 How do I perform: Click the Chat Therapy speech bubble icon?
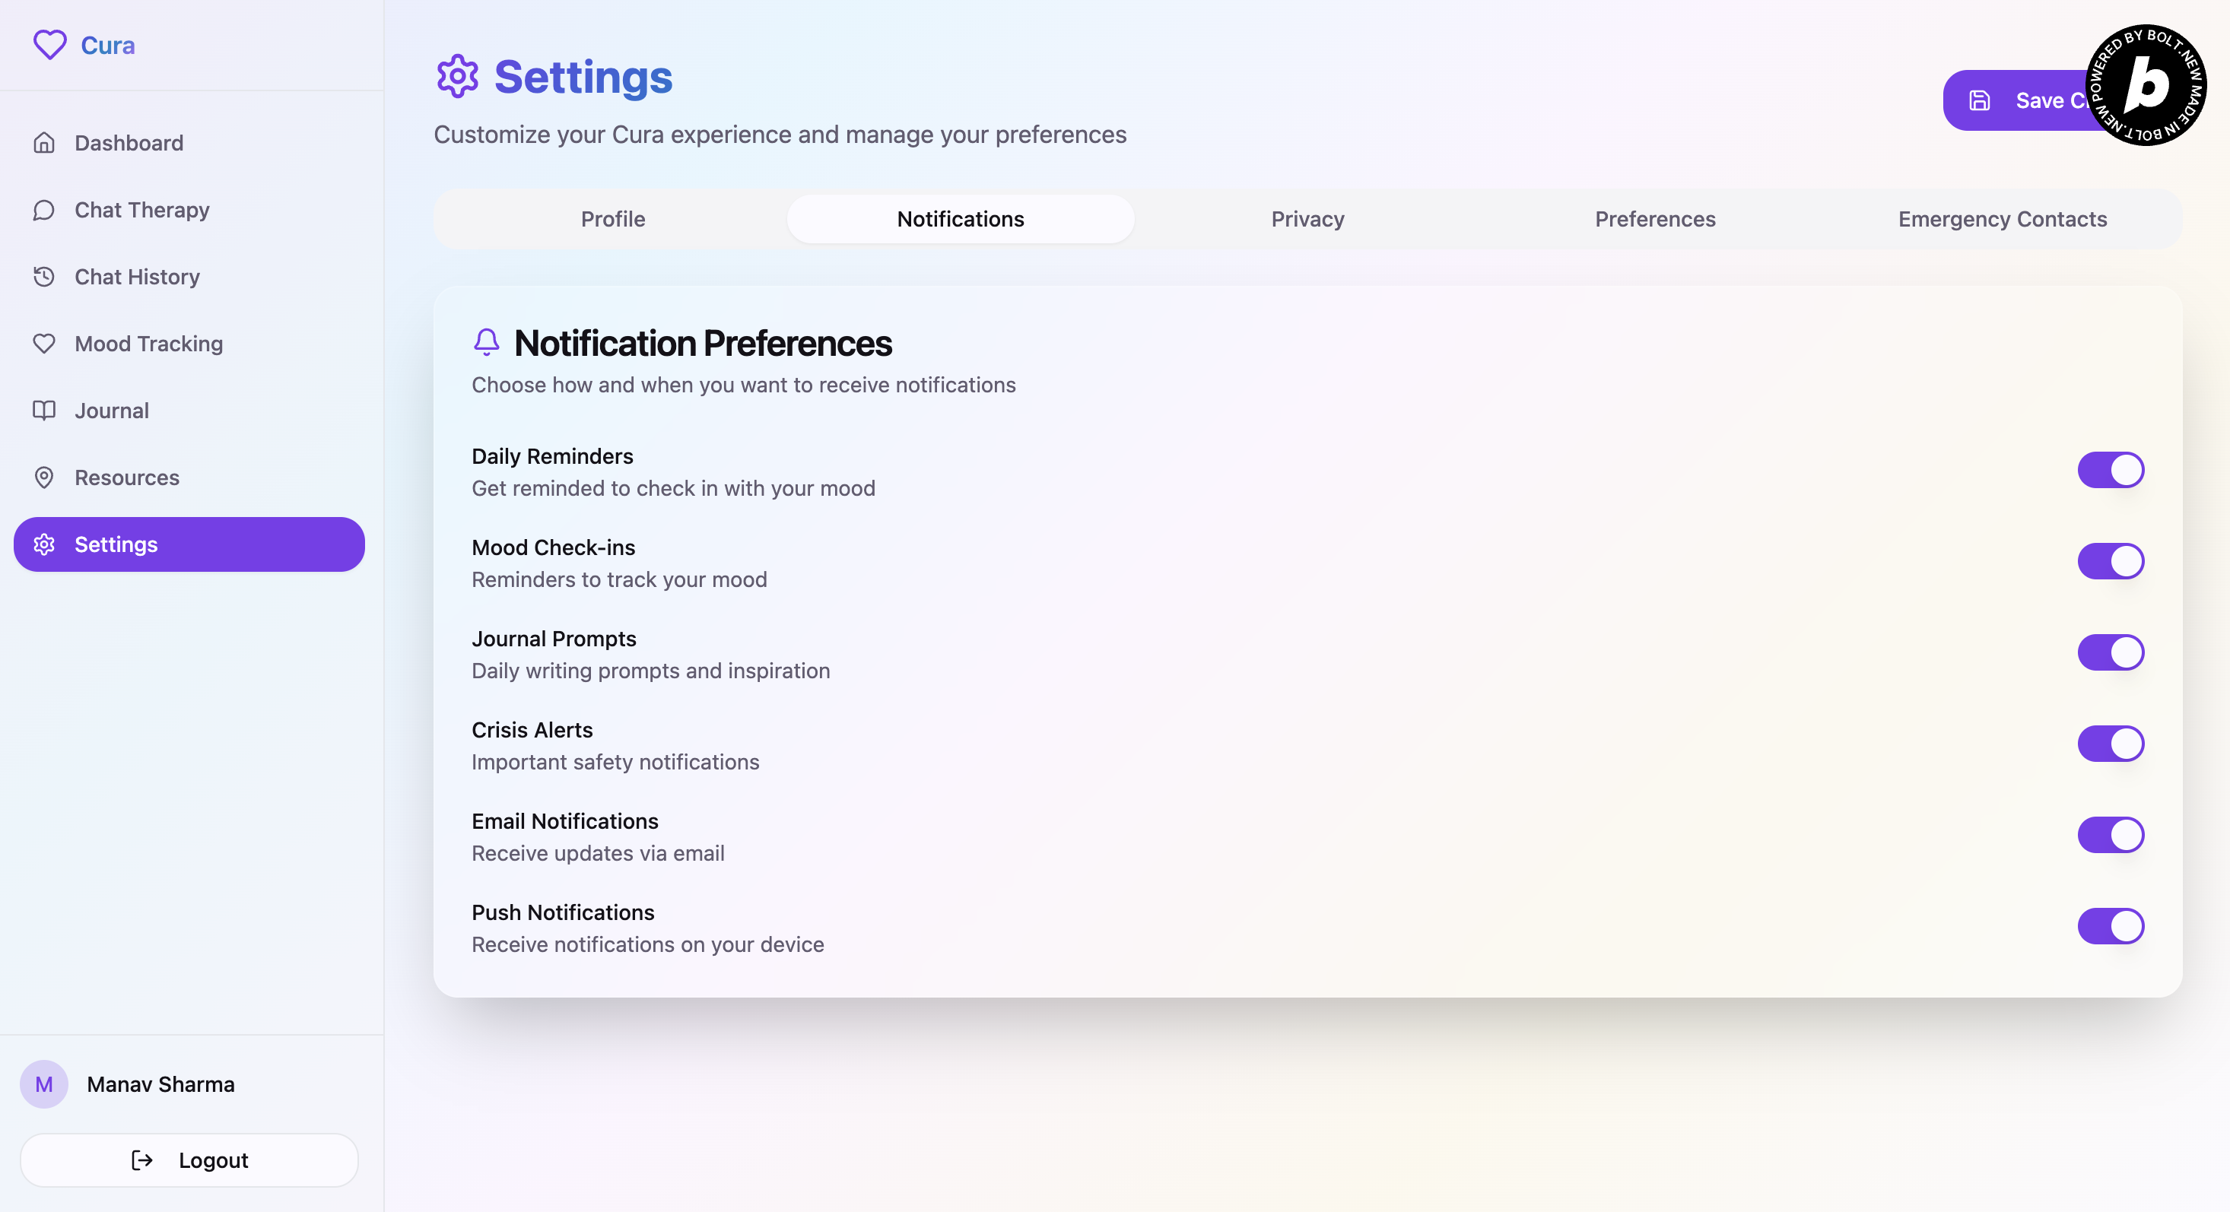click(44, 211)
